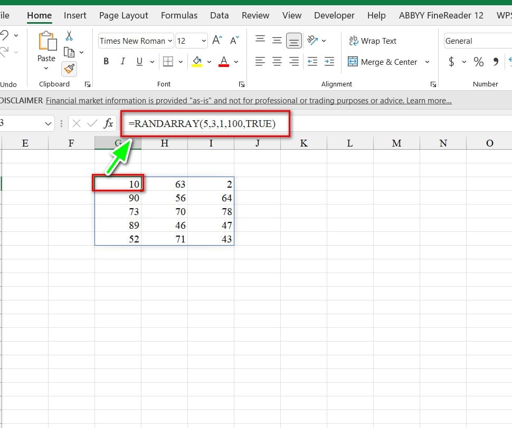Click the Increase Indent icon
512x428 pixels.
point(329,62)
